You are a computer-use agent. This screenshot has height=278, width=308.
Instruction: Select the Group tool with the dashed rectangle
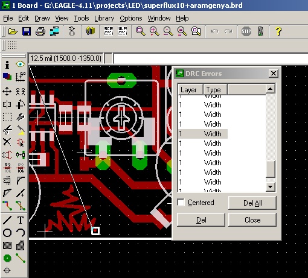click(7, 117)
